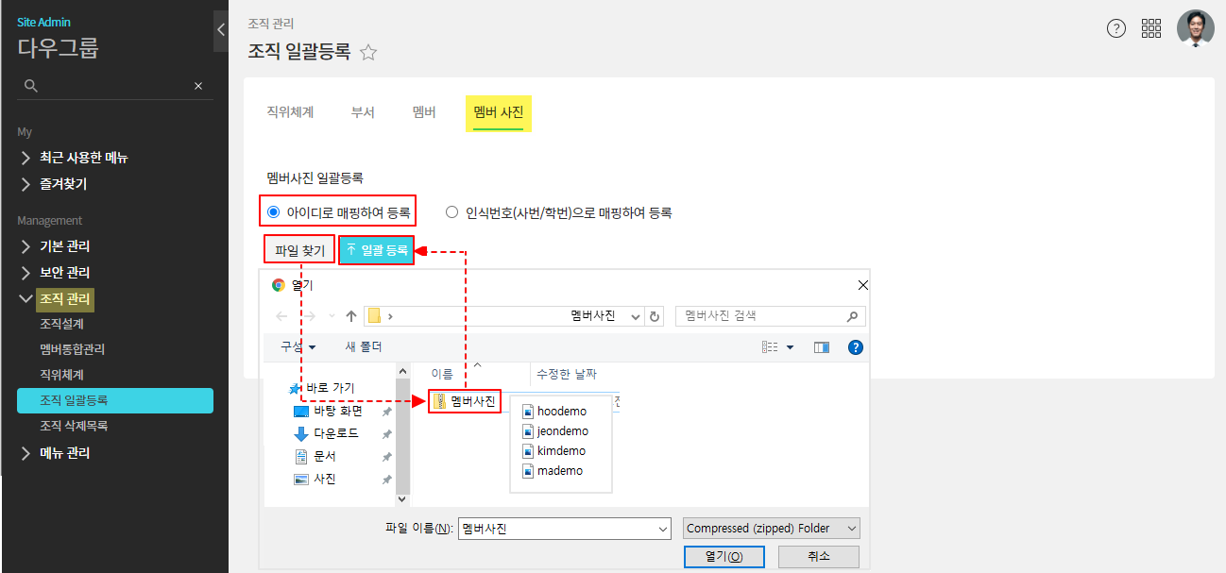Click the refresh icon in file dialog
This screenshot has width=1226, height=573.
pos(656,316)
